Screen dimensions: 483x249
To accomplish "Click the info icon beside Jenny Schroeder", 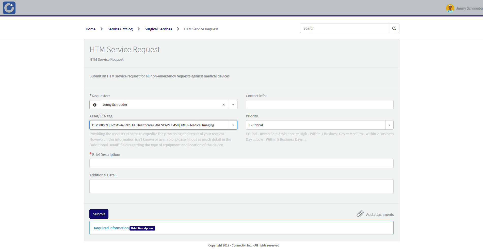I will pyautogui.click(x=95, y=105).
